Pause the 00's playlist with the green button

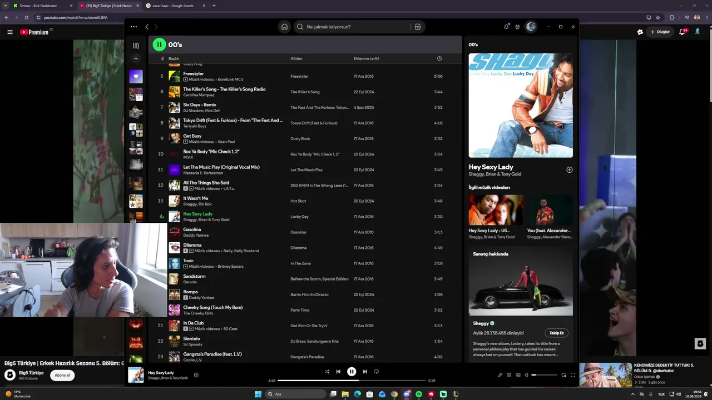[159, 44]
